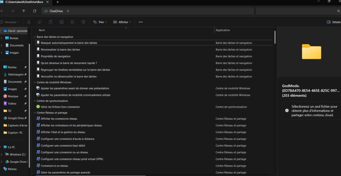Viewport: 341px width, 176px height.
Task: Click the Musique icon in sidebar
Action: [x=5, y=96]
